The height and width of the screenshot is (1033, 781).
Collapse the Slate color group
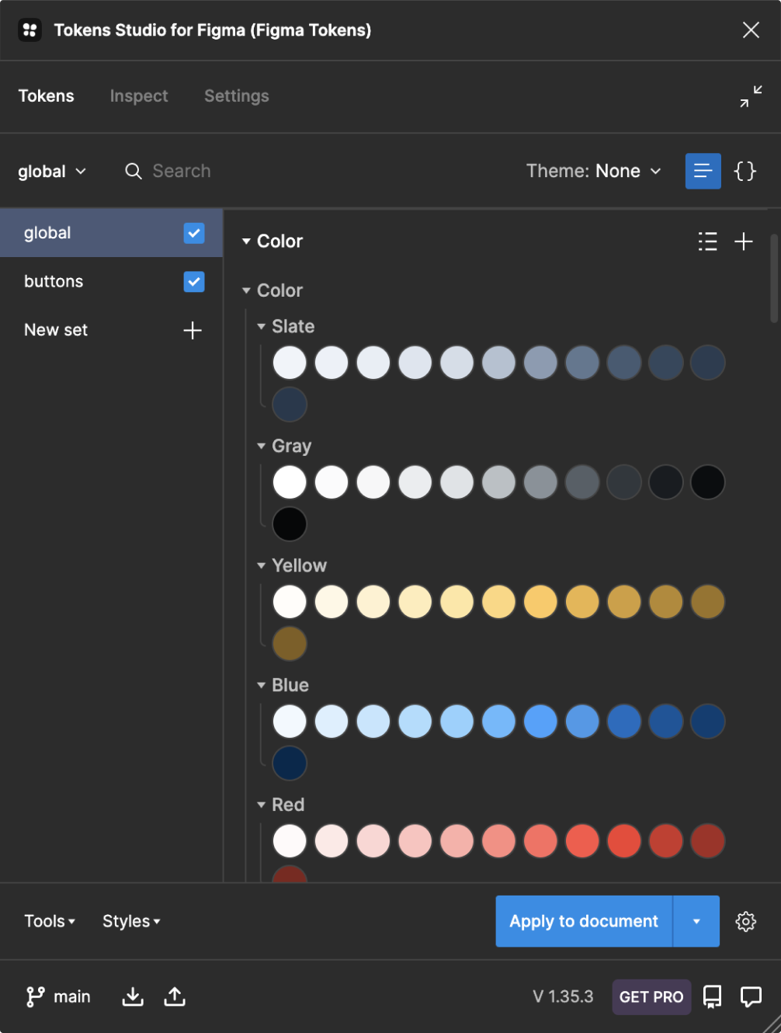coord(262,326)
